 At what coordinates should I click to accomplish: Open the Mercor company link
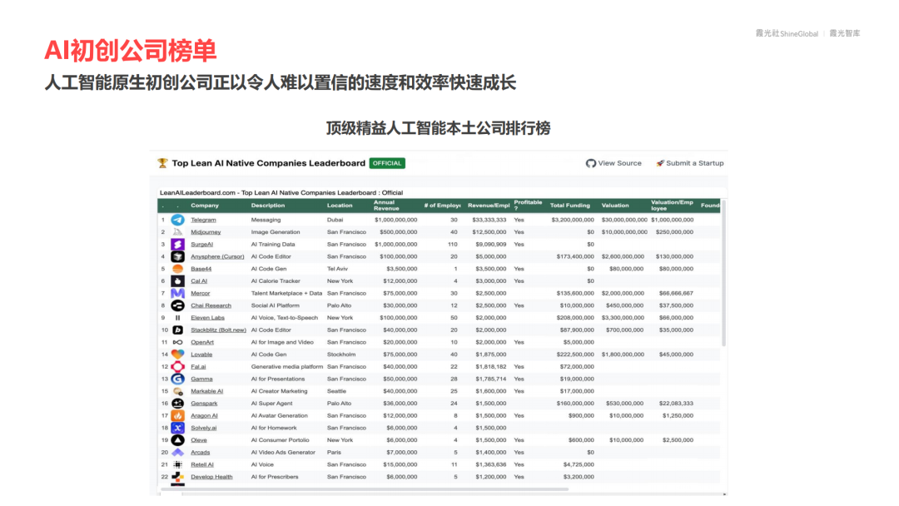click(200, 294)
